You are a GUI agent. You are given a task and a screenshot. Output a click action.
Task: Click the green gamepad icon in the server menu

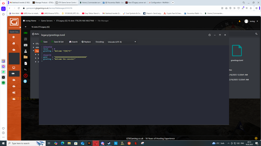click(26, 33)
